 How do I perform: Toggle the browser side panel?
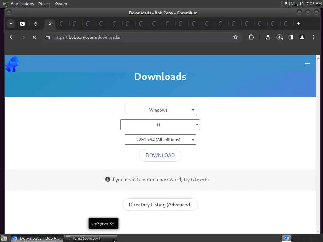coord(291,37)
